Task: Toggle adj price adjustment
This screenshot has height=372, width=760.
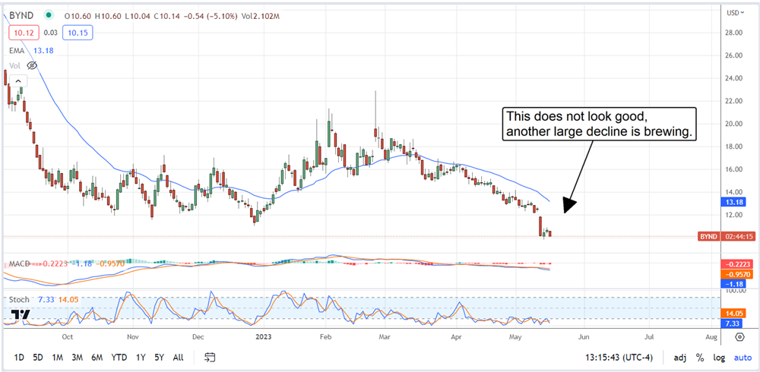Action: (x=680, y=358)
